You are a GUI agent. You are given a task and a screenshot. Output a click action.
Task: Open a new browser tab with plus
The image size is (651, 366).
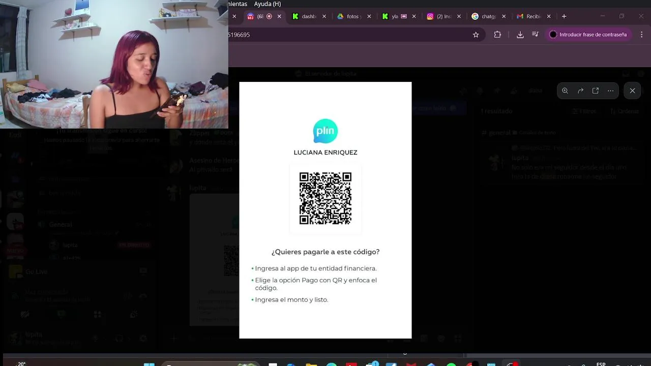tap(564, 16)
